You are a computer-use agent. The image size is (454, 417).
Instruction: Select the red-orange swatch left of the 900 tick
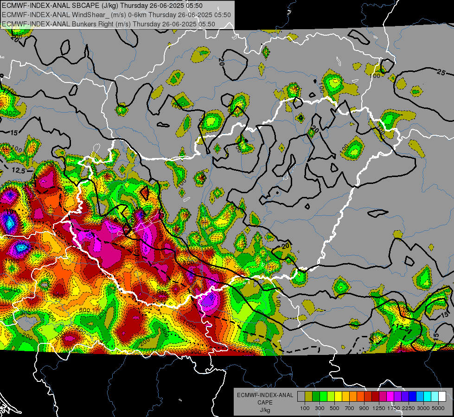pos(360,397)
